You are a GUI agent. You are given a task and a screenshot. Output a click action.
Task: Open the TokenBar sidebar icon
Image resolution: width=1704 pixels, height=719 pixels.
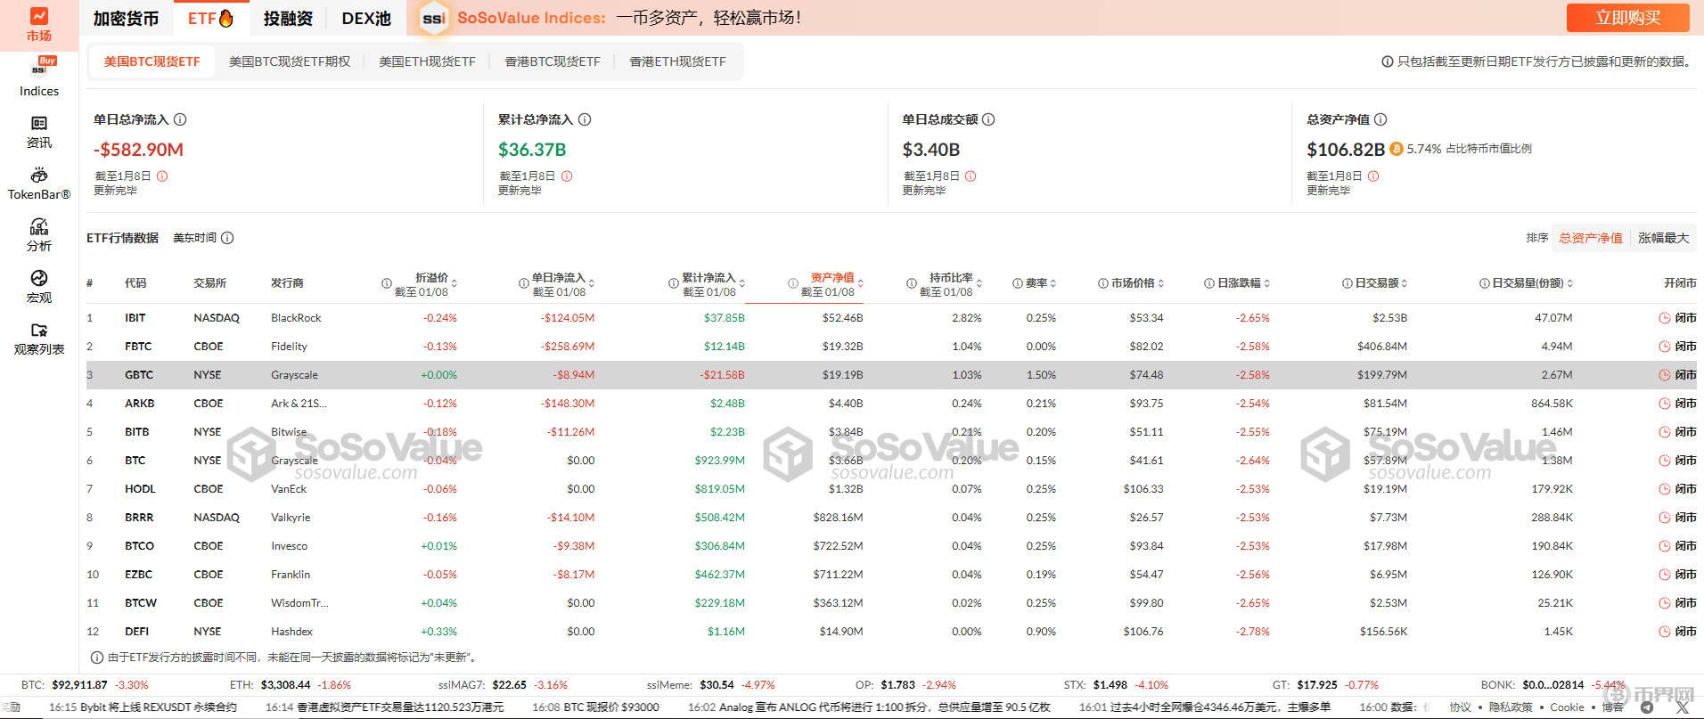click(x=39, y=184)
